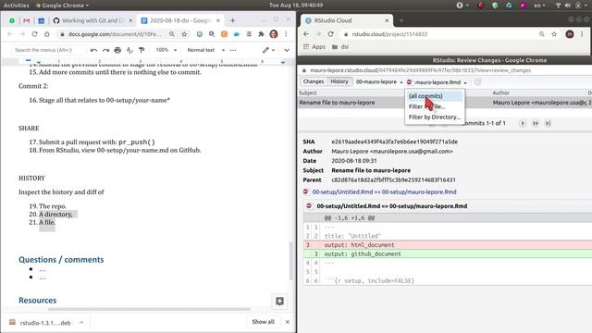Click 'Search the menus' box in Docs
This screenshot has width=592, height=333.
(x=48, y=50)
